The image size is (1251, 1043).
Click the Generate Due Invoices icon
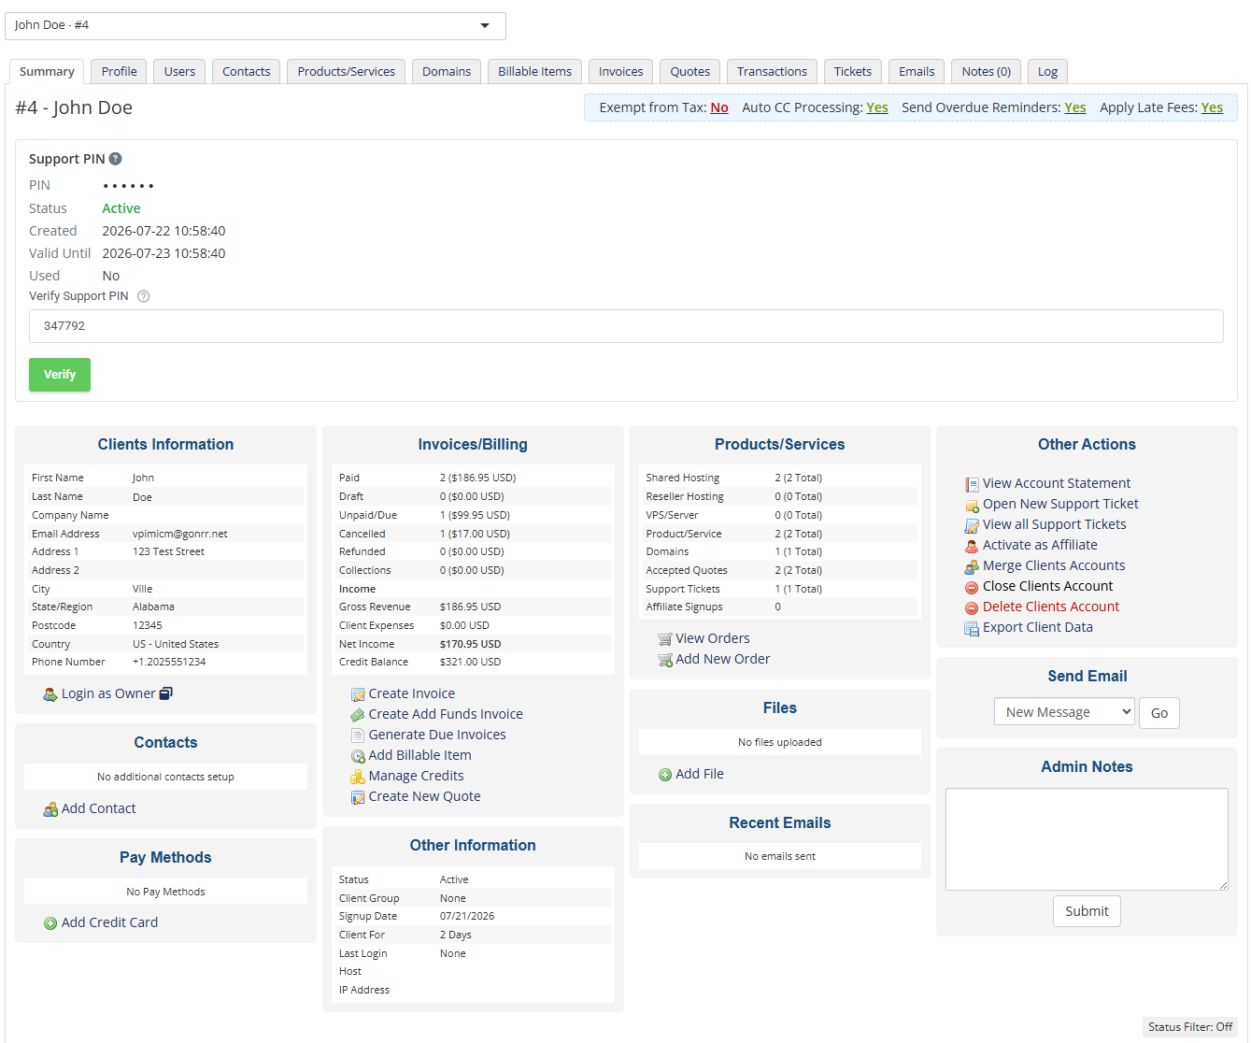[x=358, y=736]
